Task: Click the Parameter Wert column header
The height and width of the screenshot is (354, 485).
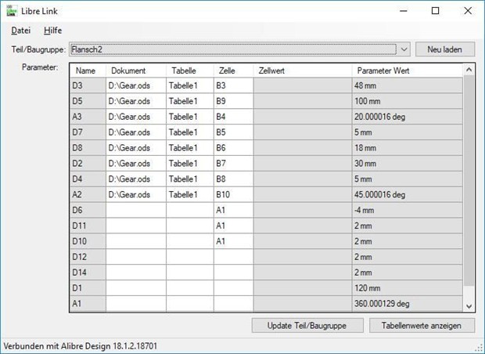Action: 408,70
